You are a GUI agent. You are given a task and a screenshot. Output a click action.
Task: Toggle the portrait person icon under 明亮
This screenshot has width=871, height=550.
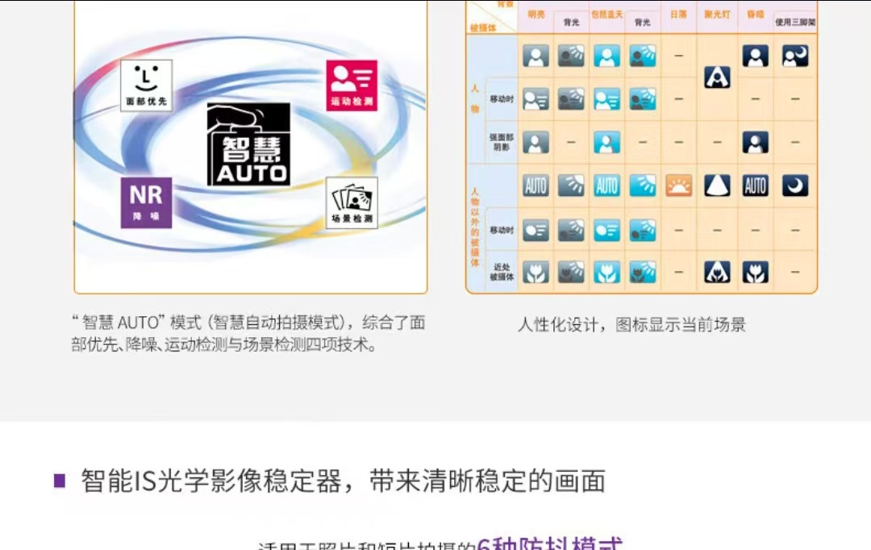535,56
